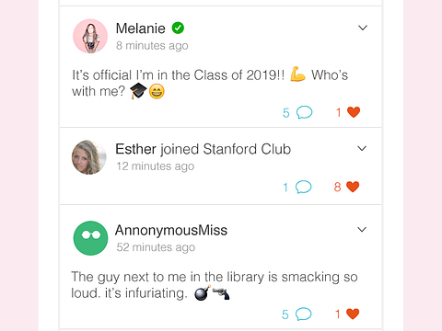Click the 8 likes count on Esther's activity
Screen dimensions: 442x331
[x=337, y=187]
